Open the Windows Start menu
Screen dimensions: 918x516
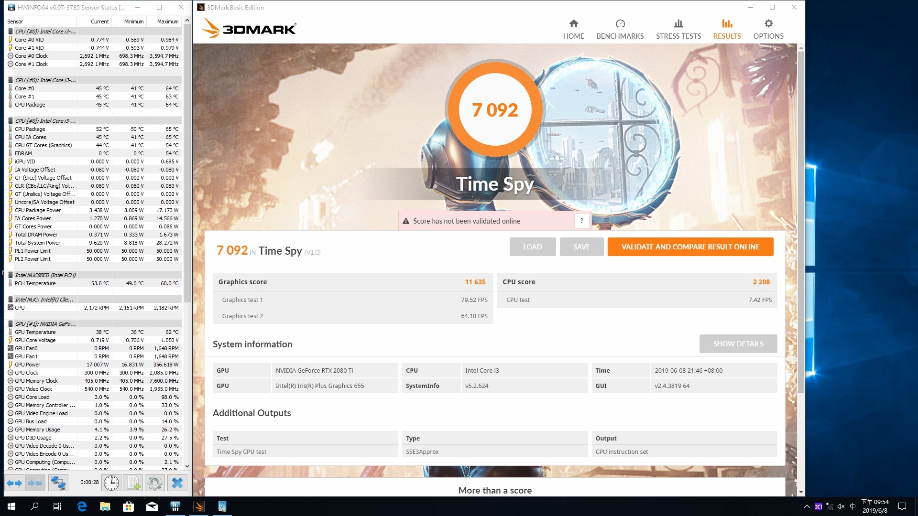click(11, 506)
